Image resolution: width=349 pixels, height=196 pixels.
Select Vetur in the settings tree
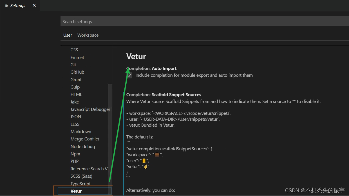tap(76, 191)
